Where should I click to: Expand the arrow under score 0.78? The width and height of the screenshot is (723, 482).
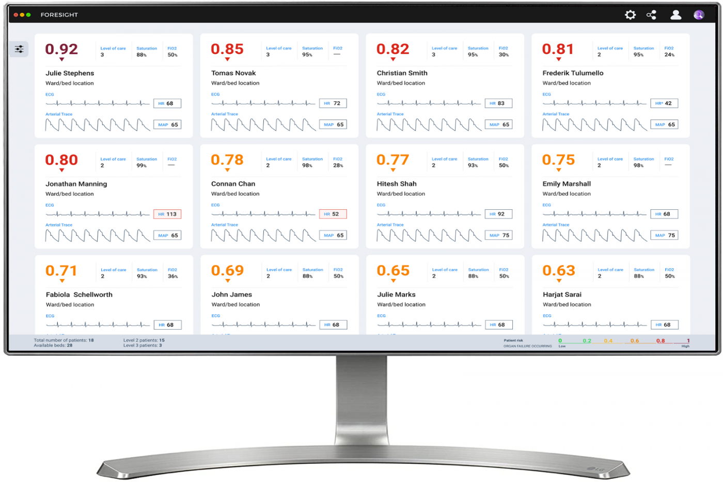coord(227,170)
